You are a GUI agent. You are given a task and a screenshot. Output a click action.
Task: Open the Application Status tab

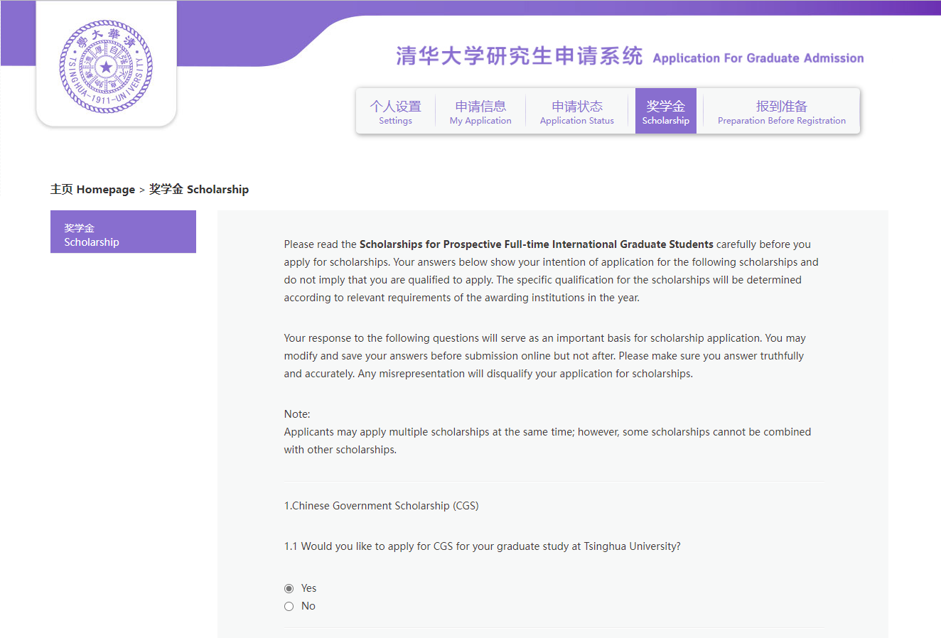[x=576, y=112]
